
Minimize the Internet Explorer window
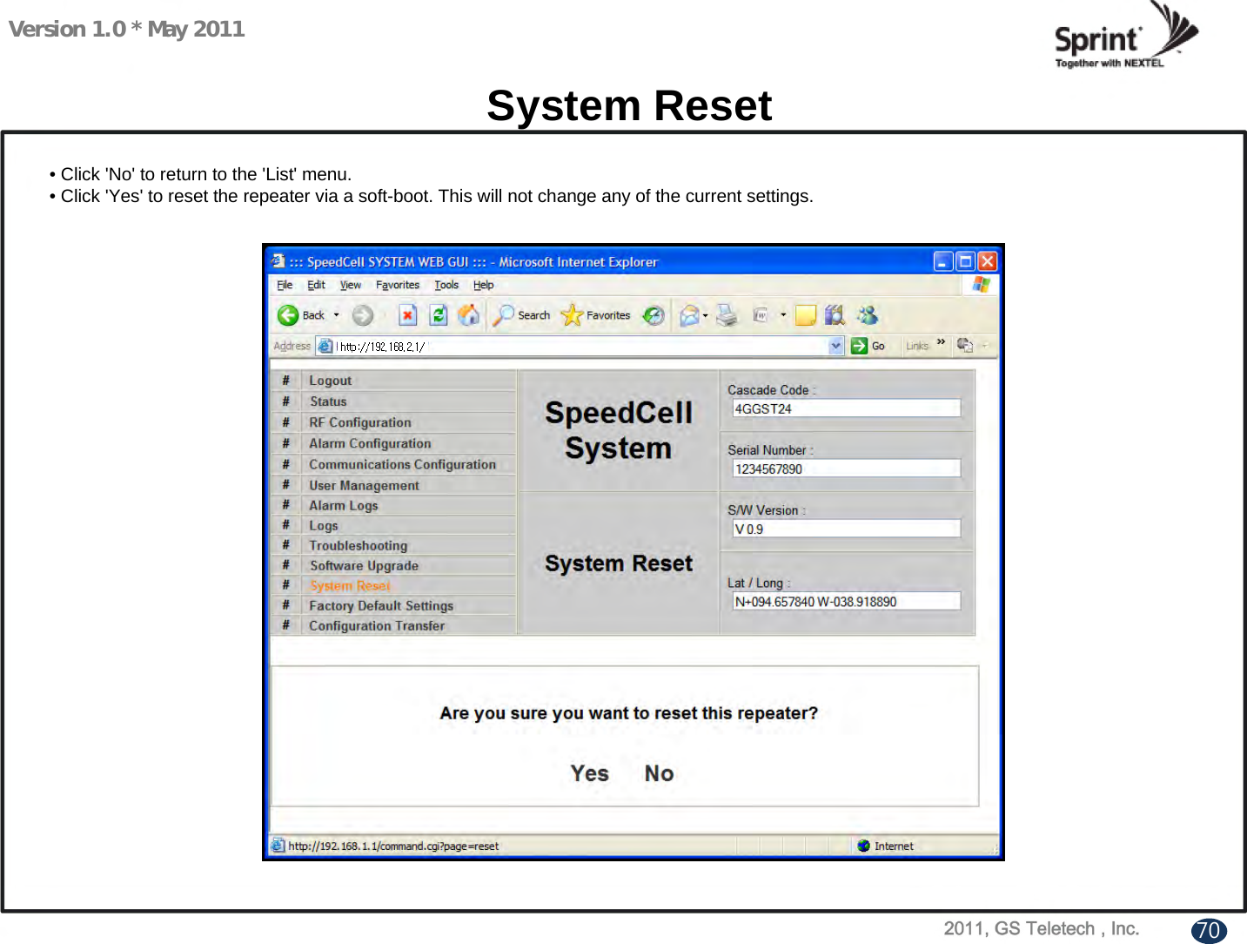(x=943, y=261)
